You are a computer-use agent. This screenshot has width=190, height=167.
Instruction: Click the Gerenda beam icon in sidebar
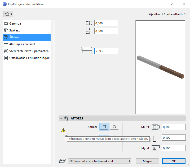tap(6, 24)
